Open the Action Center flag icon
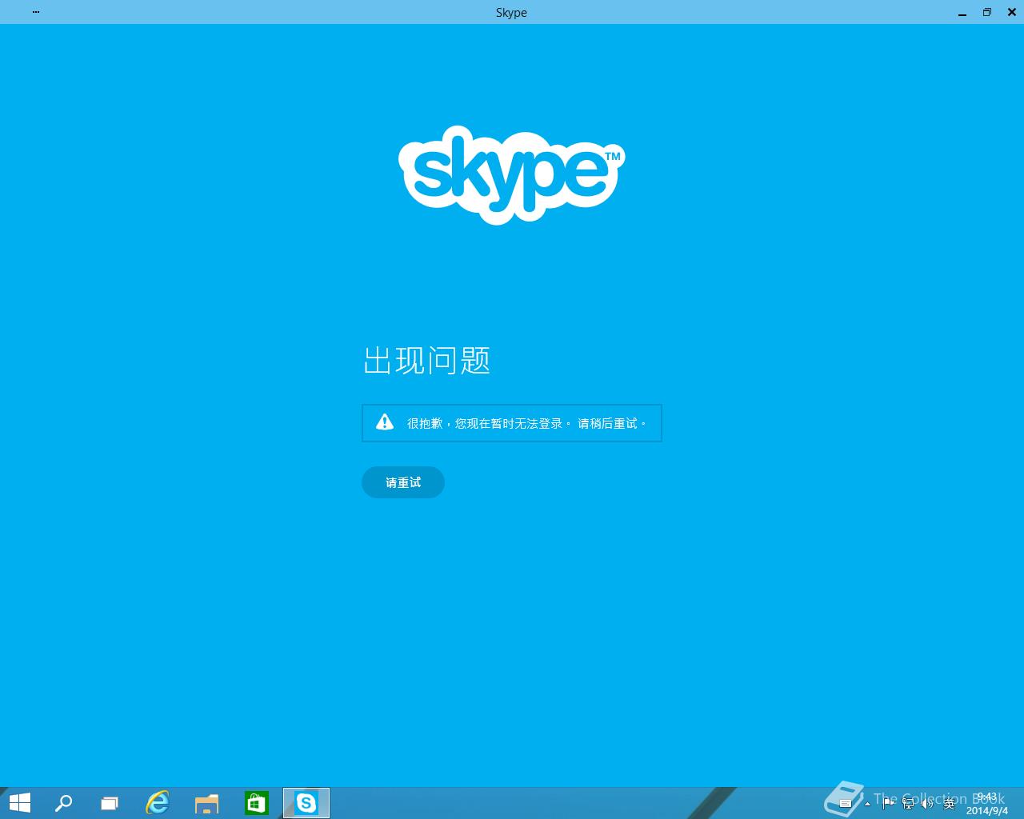Screen dimensions: 1024x819 coord(888,804)
